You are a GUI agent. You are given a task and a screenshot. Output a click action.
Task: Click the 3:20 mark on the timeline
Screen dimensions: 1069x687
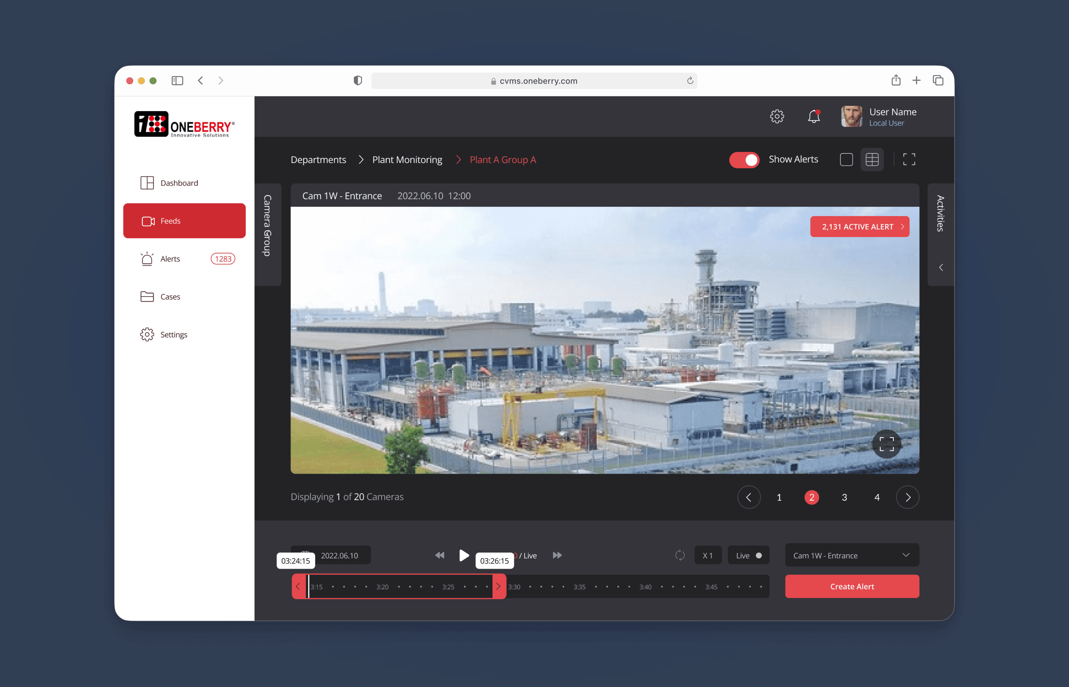(382, 587)
